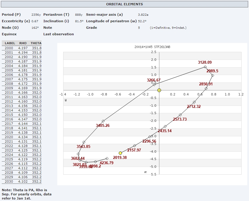Viewport: 249px width, 201px height.
Task: Click the Semi-major axis value 3.822a
Action: pos(143,15)
